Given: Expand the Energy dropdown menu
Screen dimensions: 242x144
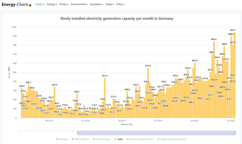Looking at the screenshot, I should (x=52, y=4).
